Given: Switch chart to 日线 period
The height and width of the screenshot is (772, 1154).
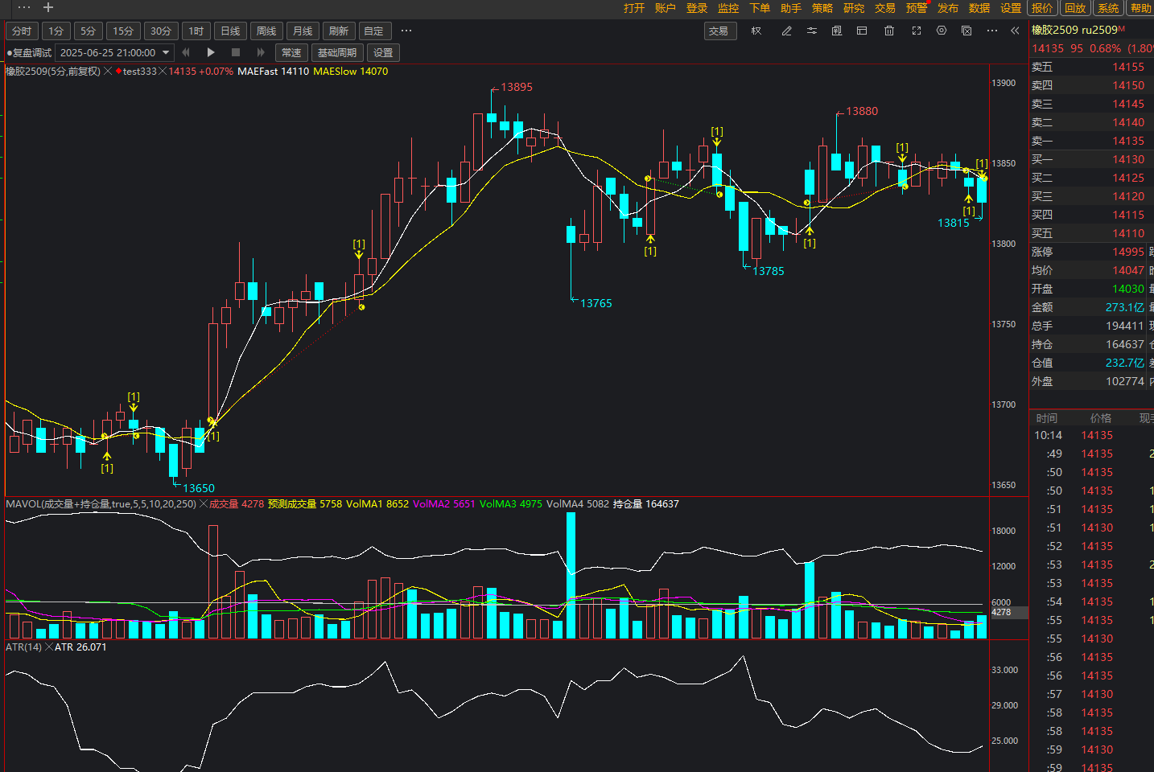Looking at the screenshot, I should click(231, 31).
